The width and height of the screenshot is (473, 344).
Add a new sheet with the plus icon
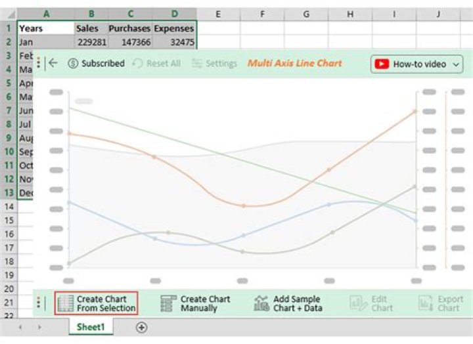click(141, 328)
